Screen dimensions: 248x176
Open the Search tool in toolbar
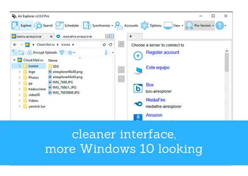pos(43,25)
